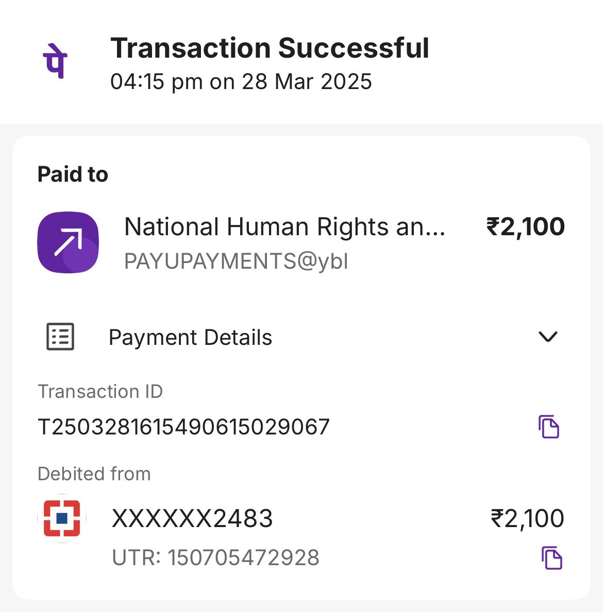
Task: Click the Payment Details list icon
Action: (60, 337)
